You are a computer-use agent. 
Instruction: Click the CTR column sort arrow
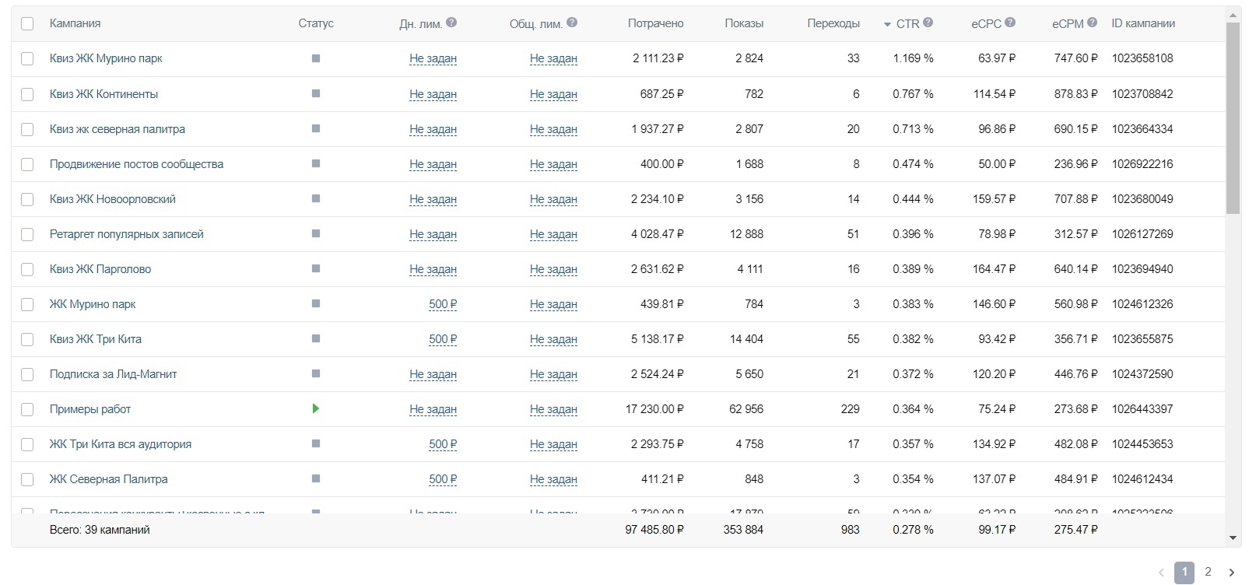(887, 24)
